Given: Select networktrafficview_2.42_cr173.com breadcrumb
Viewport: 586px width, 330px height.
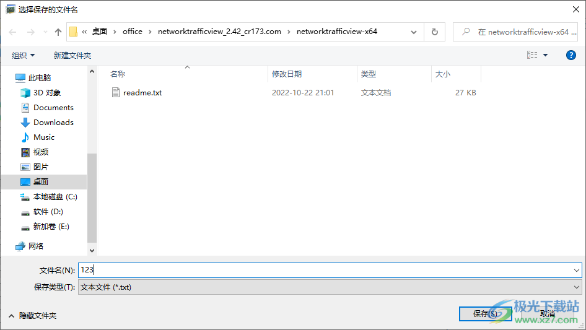Looking at the screenshot, I should pos(219,32).
